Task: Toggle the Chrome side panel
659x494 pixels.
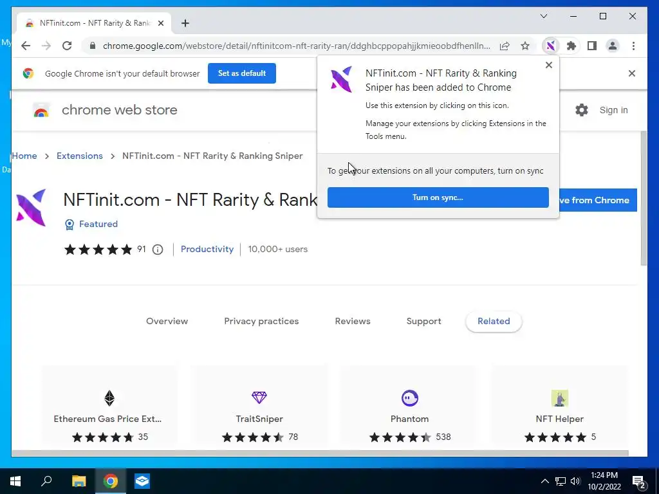Action: click(x=592, y=46)
